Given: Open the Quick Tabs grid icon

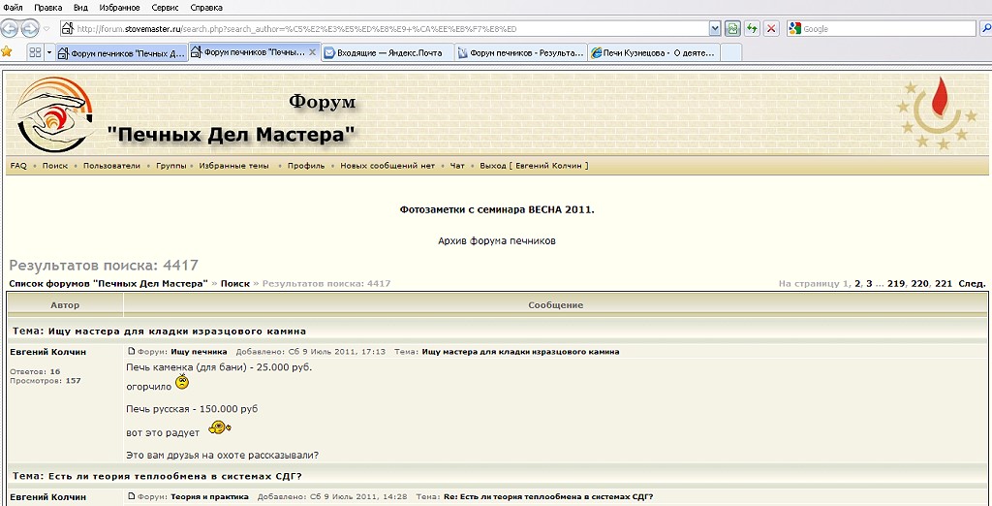Looking at the screenshot, I should (x=35, y=52).
